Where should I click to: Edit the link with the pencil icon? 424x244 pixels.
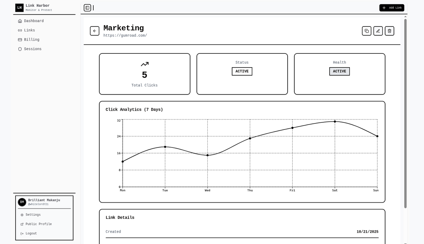coord(378,31)
